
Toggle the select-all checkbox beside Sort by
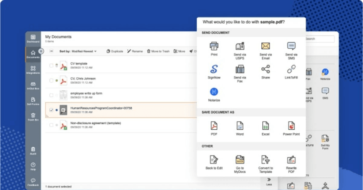click(51, 51)
